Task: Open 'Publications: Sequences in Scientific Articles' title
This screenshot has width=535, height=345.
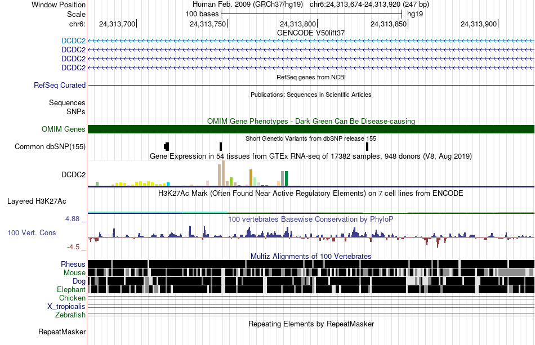Action: pos(311,95)
